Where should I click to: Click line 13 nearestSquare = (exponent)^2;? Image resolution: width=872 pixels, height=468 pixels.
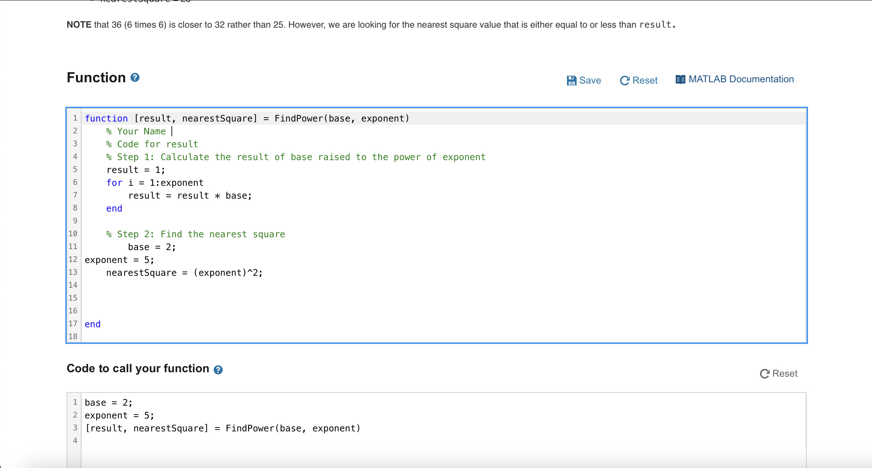(184, 273)
